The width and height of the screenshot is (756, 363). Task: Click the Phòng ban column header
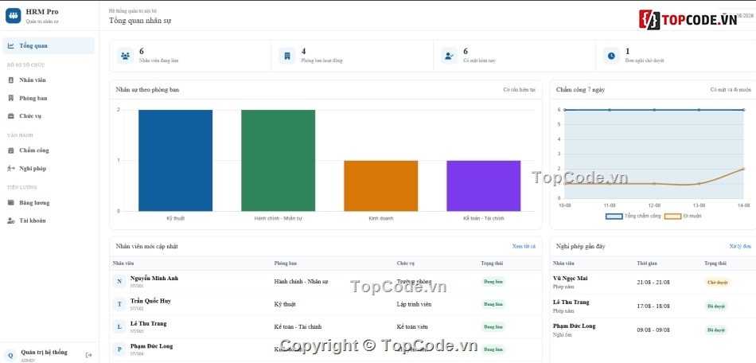[x=286, y=263]
